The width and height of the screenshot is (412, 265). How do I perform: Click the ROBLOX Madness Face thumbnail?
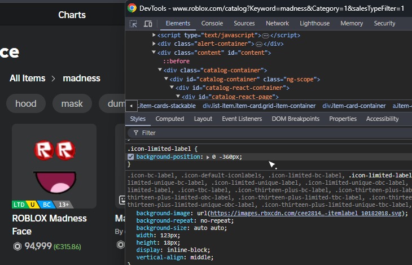pyautogui.click(x=54, y=166)
